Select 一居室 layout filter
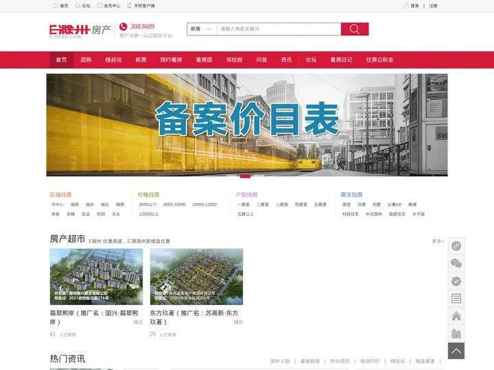494x370 pixels. tap(244, 204)
